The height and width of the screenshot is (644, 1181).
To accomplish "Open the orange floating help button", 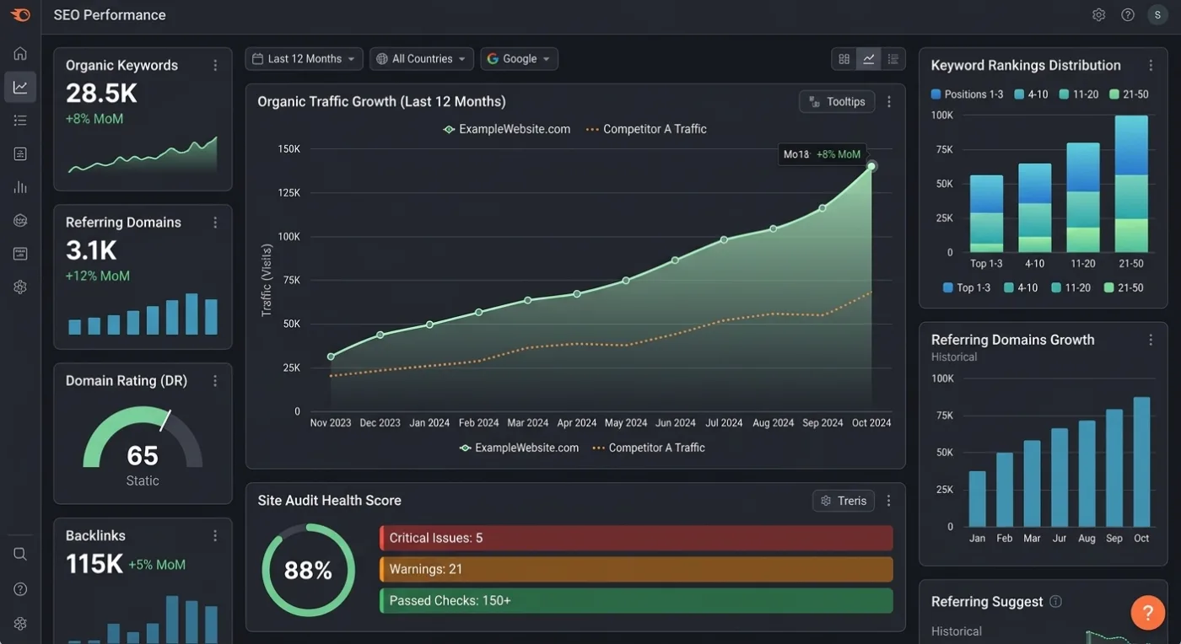I will click(x=1148, y=613).
